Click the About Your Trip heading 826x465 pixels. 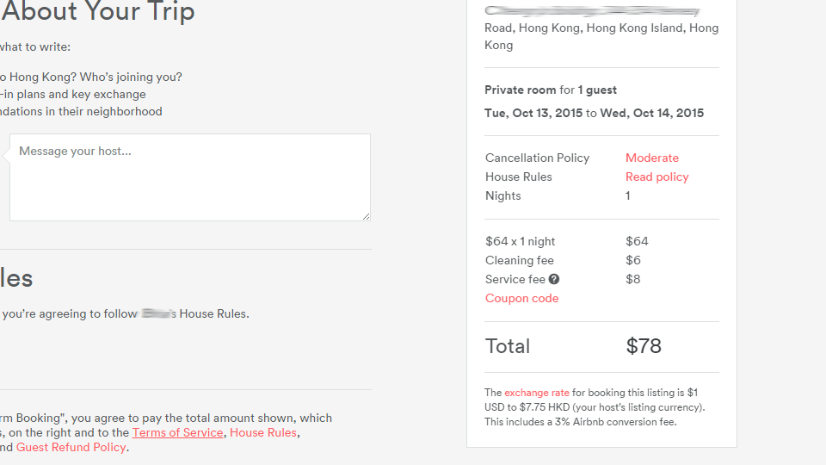click(x=98, y=11)
